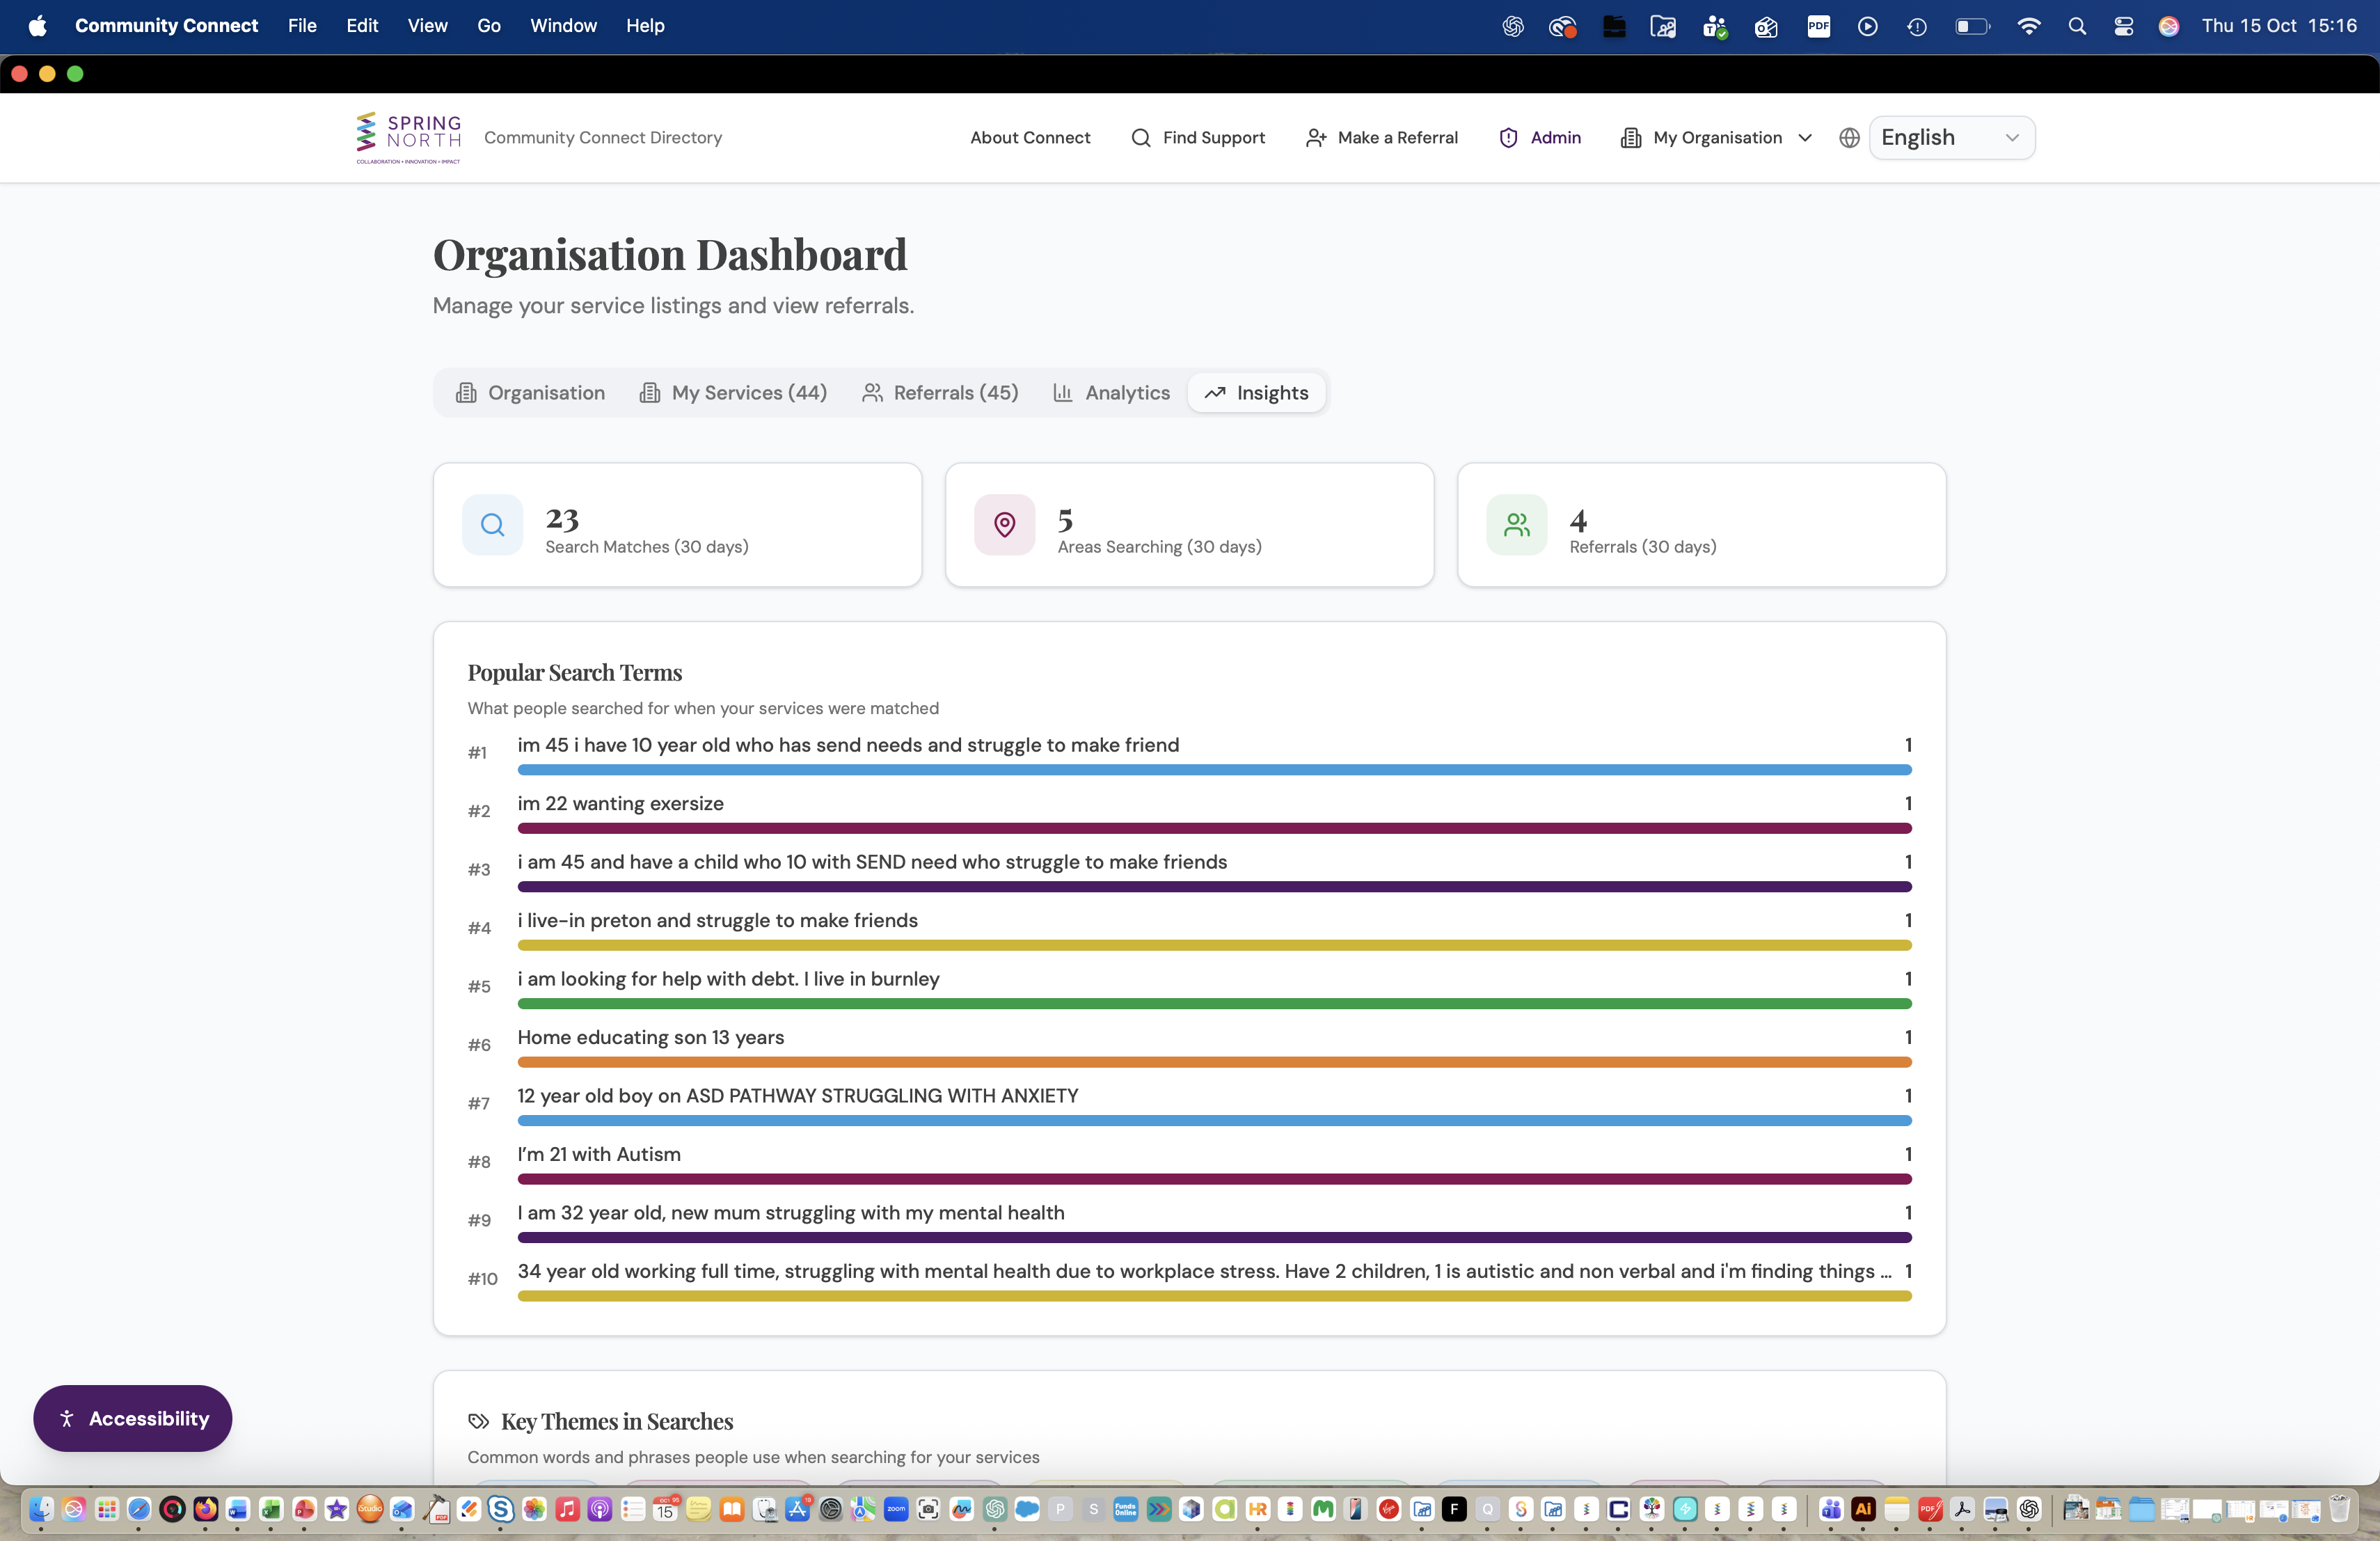Viewport: 2380px width, 1541px height.
Task: Click the Key Themes tag icon
Action: (479, 1421)
